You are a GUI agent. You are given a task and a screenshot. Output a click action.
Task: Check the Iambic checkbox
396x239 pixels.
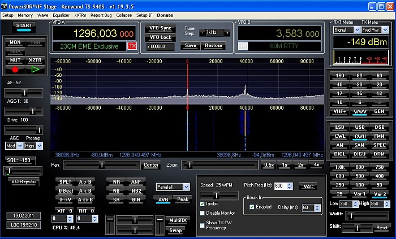pos(202,204)
